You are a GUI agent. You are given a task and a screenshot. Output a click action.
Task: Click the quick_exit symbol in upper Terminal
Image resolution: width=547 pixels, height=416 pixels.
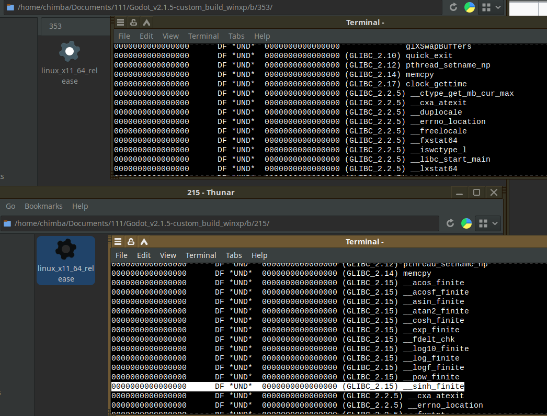point(429,55)
